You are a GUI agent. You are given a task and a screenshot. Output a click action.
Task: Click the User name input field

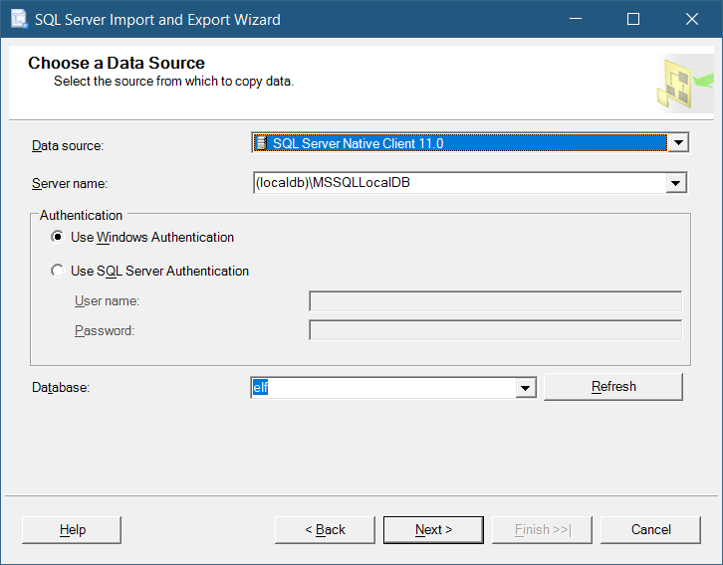[x=495, y=301]
